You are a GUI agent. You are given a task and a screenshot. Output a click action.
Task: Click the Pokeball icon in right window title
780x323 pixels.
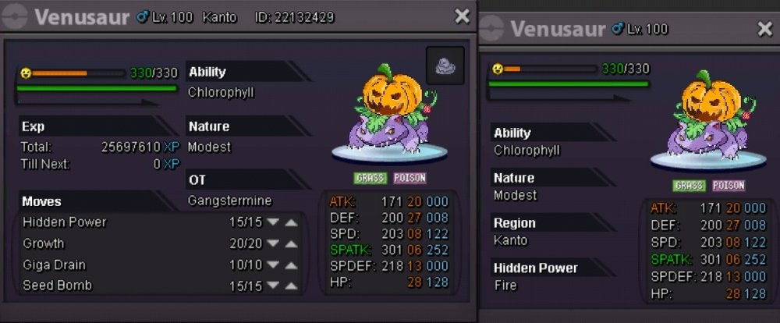(x=491, y=28)
